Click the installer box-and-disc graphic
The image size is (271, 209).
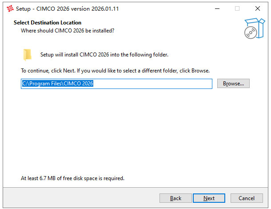point(255,28)
